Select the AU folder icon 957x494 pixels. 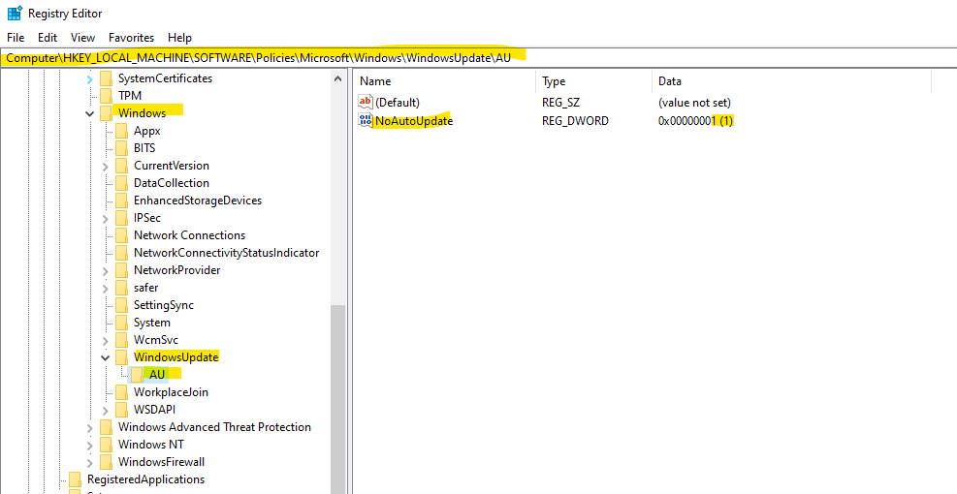[x=138, y=375]
